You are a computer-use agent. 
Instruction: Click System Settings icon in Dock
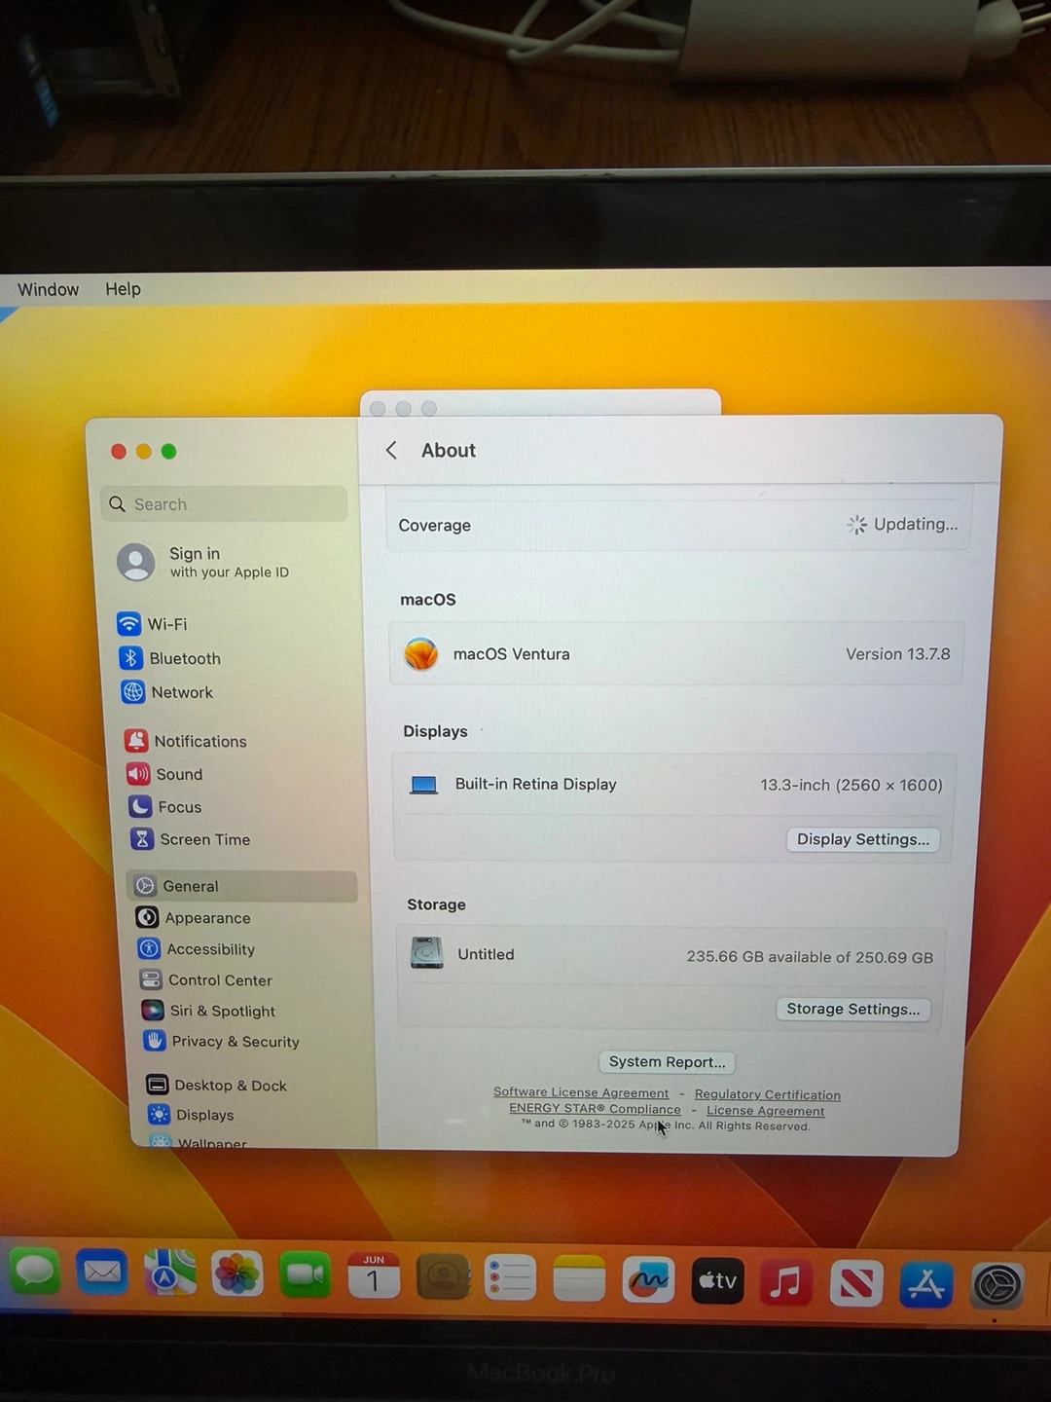[x=997, y=1287]
